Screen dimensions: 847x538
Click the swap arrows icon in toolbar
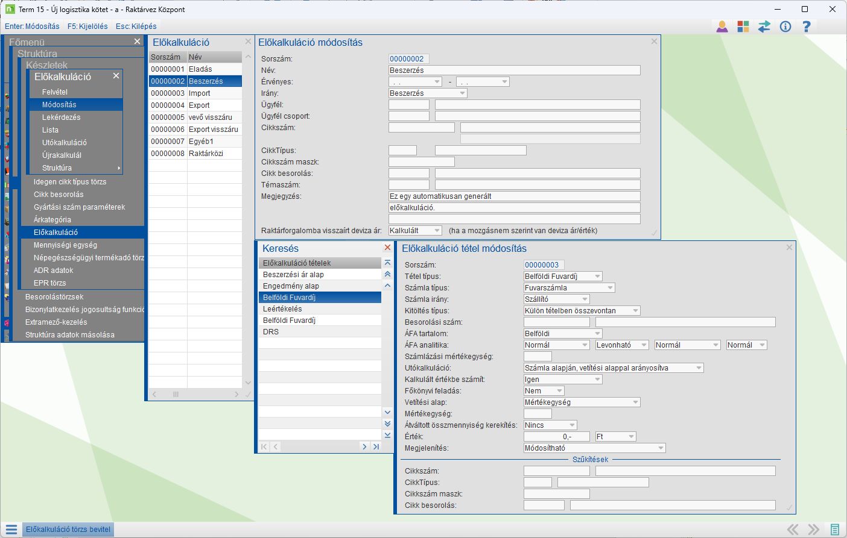pos(764,27)
